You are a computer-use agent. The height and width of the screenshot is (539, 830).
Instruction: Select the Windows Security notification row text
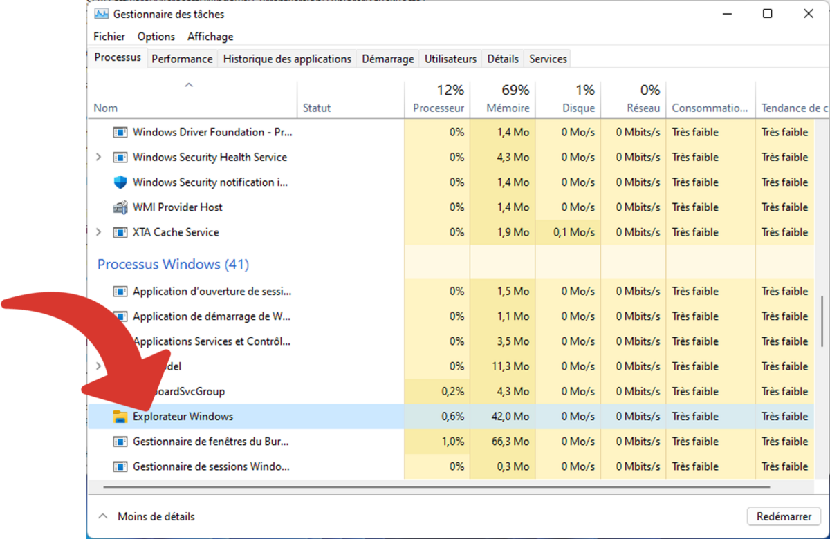pos(210,182)
